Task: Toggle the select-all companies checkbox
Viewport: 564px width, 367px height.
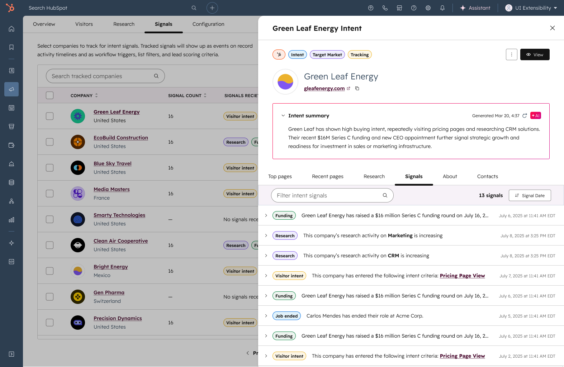Action: (50, 95)
